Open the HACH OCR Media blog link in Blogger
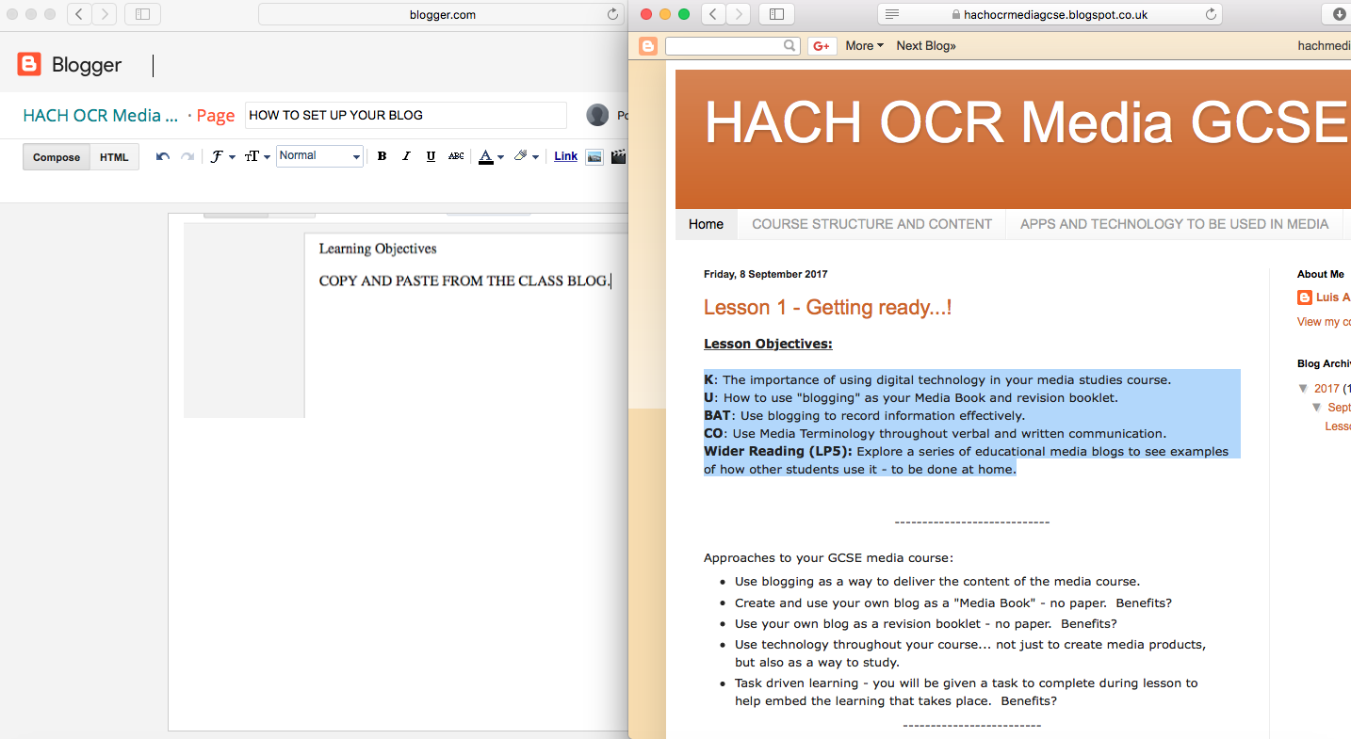 pyautogui.click(x=101, y=116)
